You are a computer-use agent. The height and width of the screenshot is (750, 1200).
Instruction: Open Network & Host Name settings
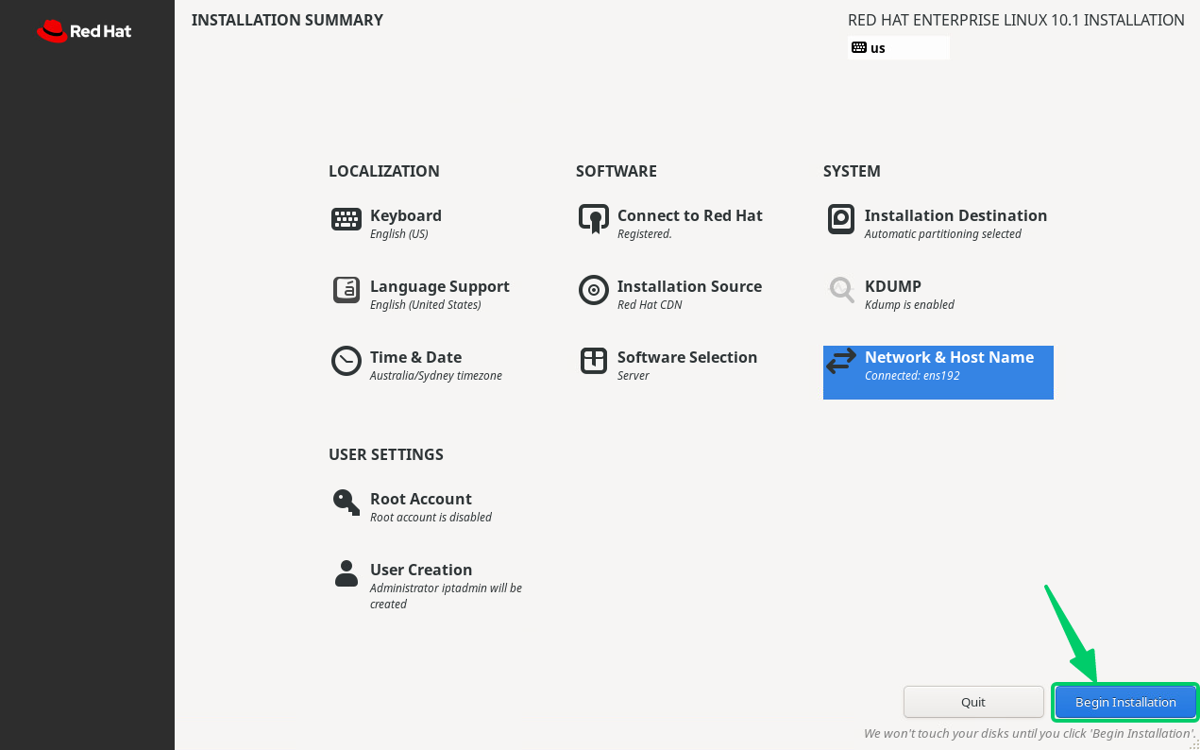[938, 372]
